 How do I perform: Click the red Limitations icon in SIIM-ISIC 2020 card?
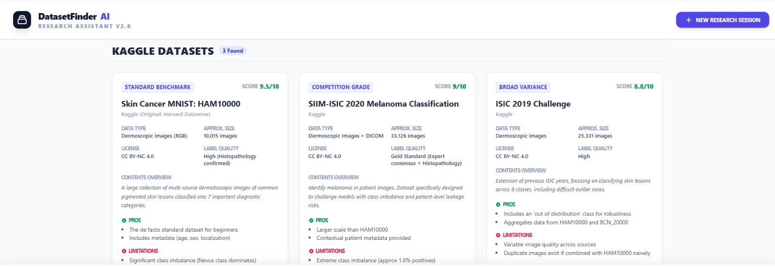click(311, 251)
